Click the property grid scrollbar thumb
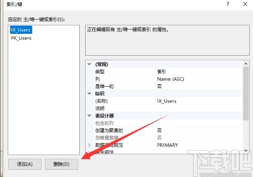This screenshot has width=253, height=177. click(246, 94)
